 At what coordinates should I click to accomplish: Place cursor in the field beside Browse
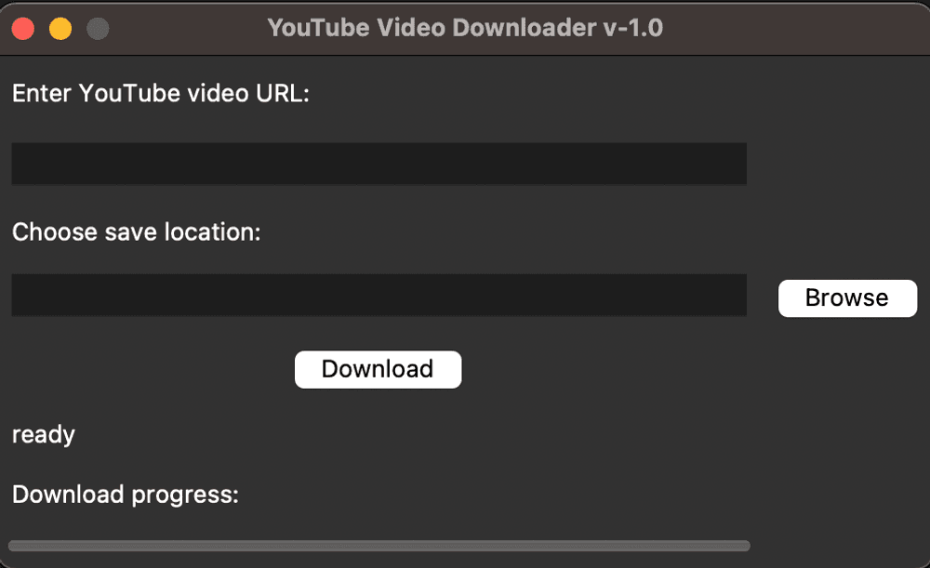click(379, 295)
